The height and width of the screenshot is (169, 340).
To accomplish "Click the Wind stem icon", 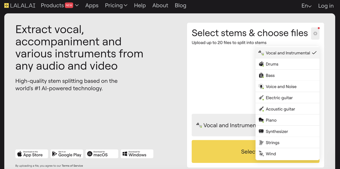I will coord(261,154).
